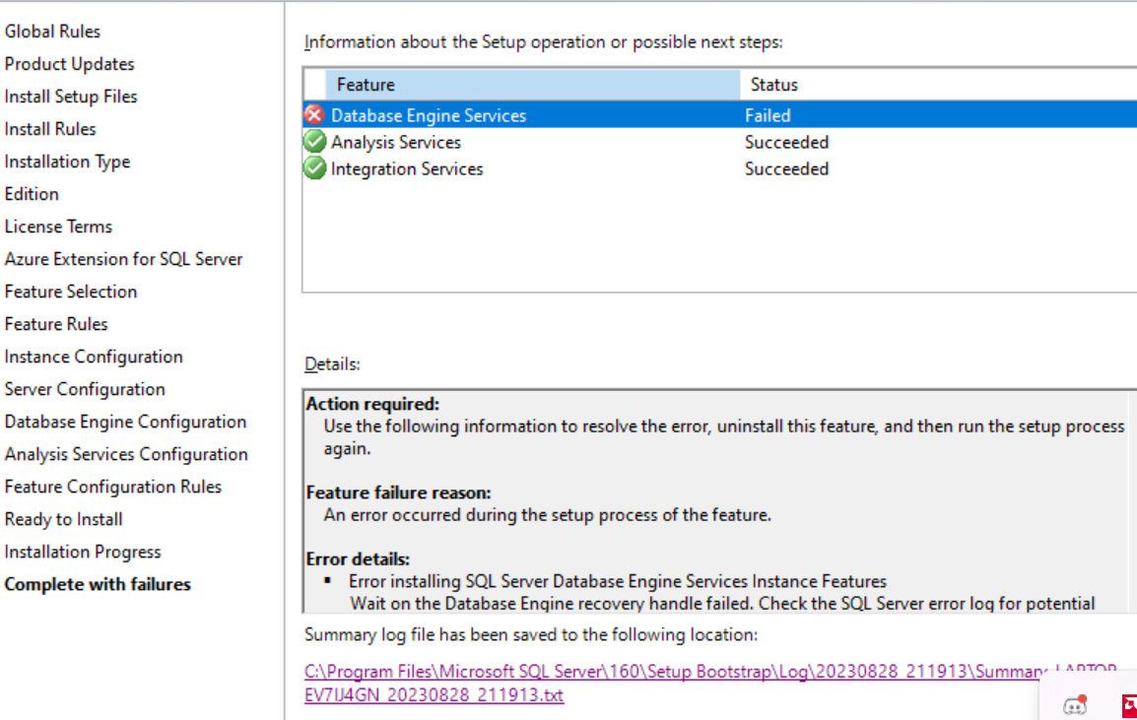Click Feature Rules in the sidebar

pos(56,324)
